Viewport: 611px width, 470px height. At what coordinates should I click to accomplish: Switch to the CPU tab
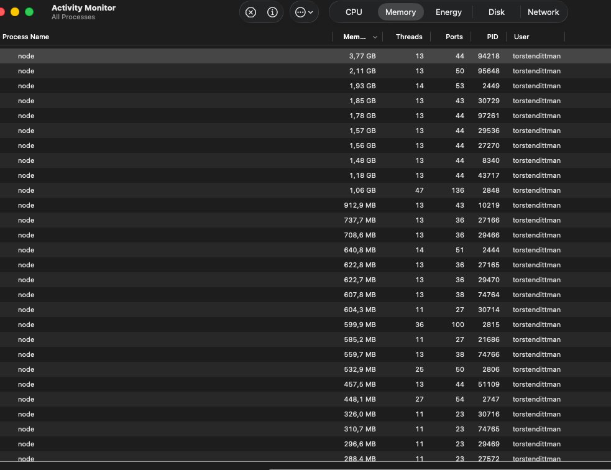coord(354,12)
